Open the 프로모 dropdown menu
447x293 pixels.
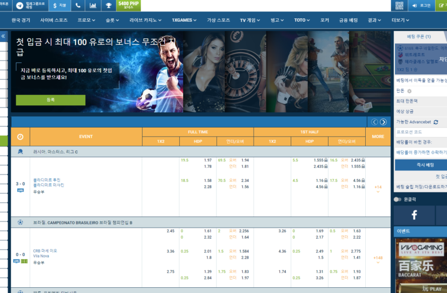(86, 20)
